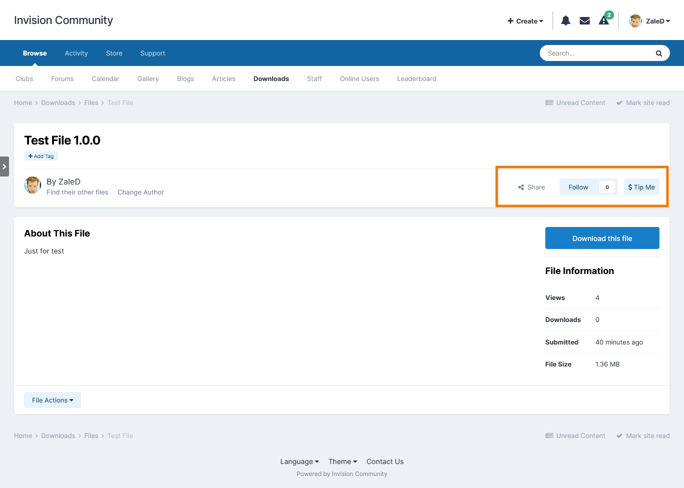
Task: Click Home in the bottom breadcrumb
Action: click(x=23, y=435)
